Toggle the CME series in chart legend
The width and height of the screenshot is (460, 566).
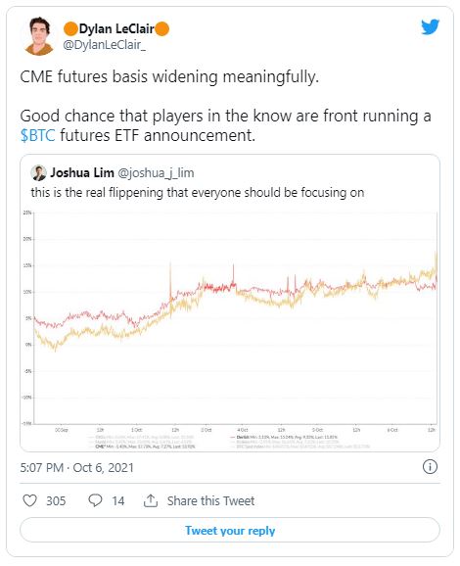pos(142,447)
